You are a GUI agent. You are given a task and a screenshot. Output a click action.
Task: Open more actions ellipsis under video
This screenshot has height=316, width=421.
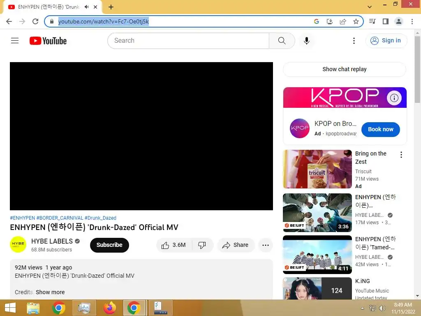(266, 245)
